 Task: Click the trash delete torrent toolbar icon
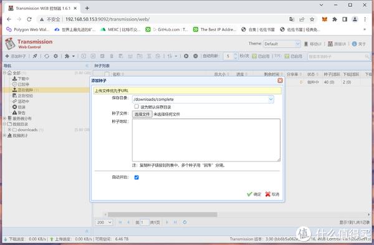coord(112,56)
